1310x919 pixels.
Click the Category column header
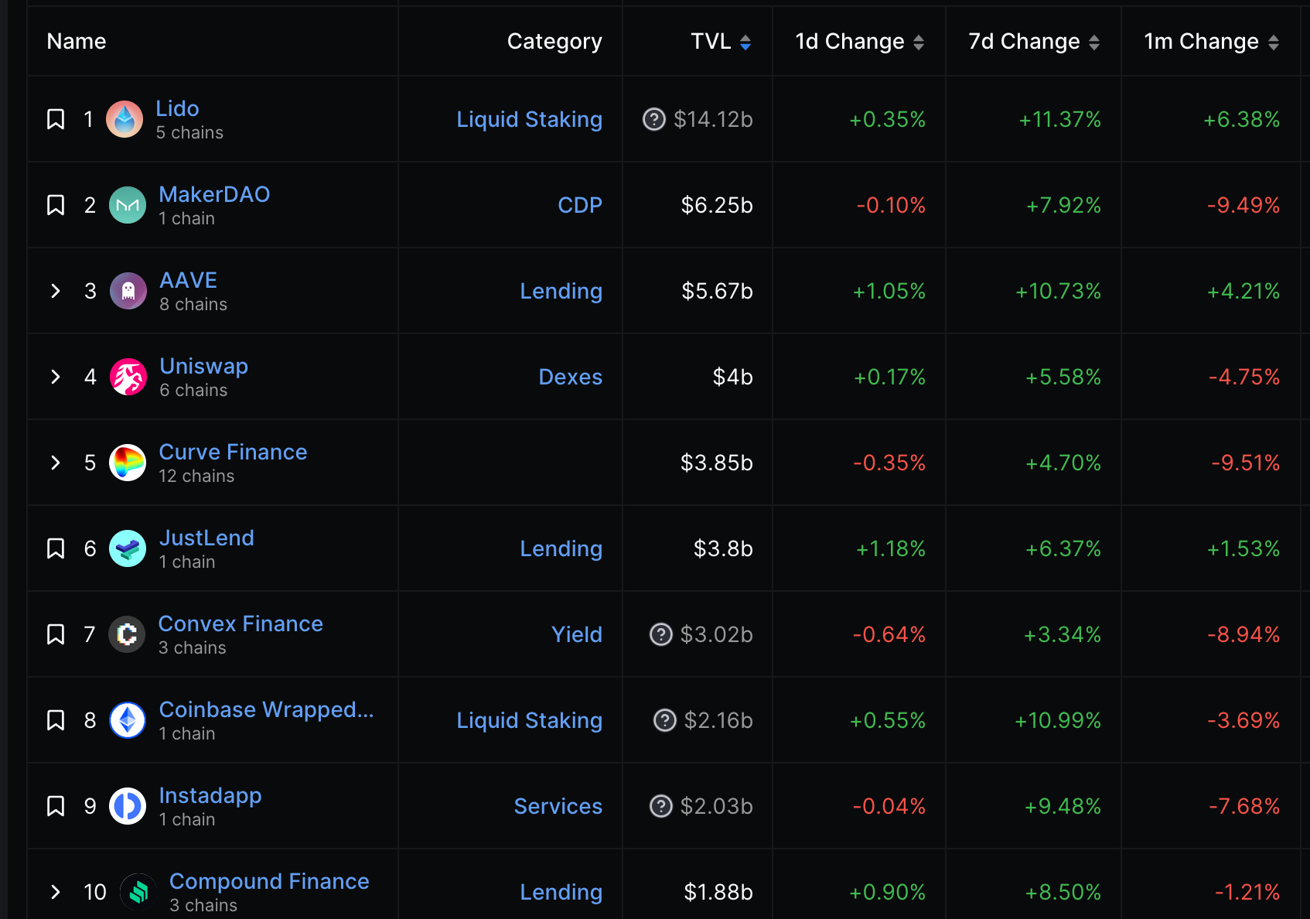(554, 42)
